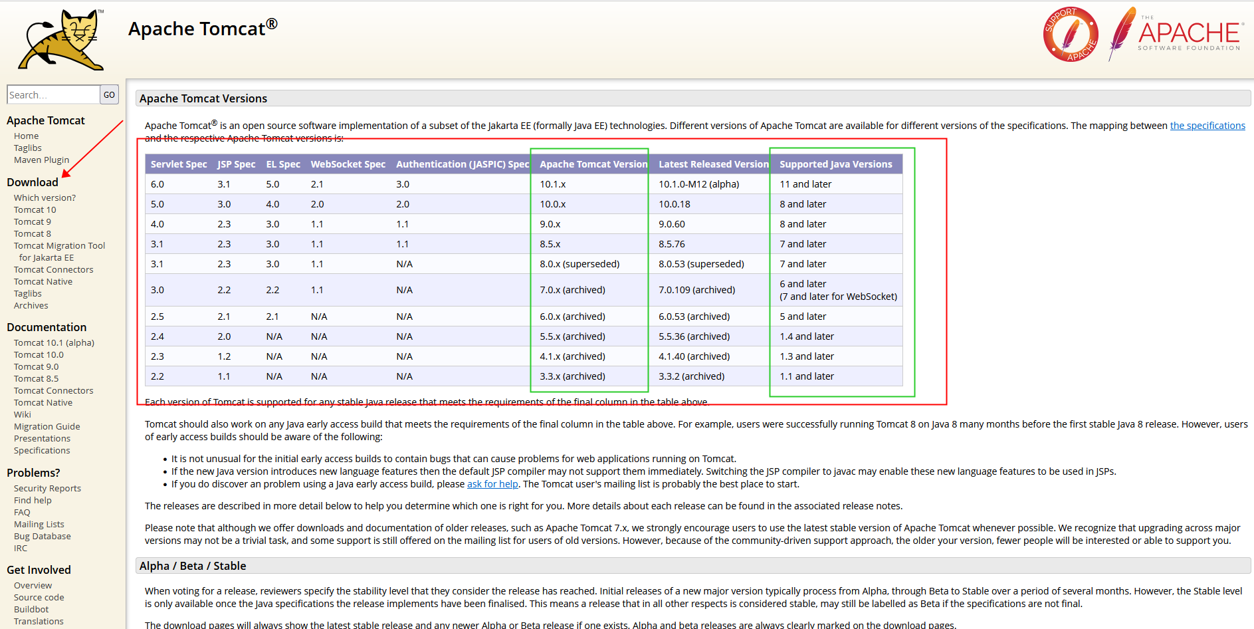Open Tomcat Native under Documentation
This screenshot has height=629, width=1254.
click(x=43, y=402)
